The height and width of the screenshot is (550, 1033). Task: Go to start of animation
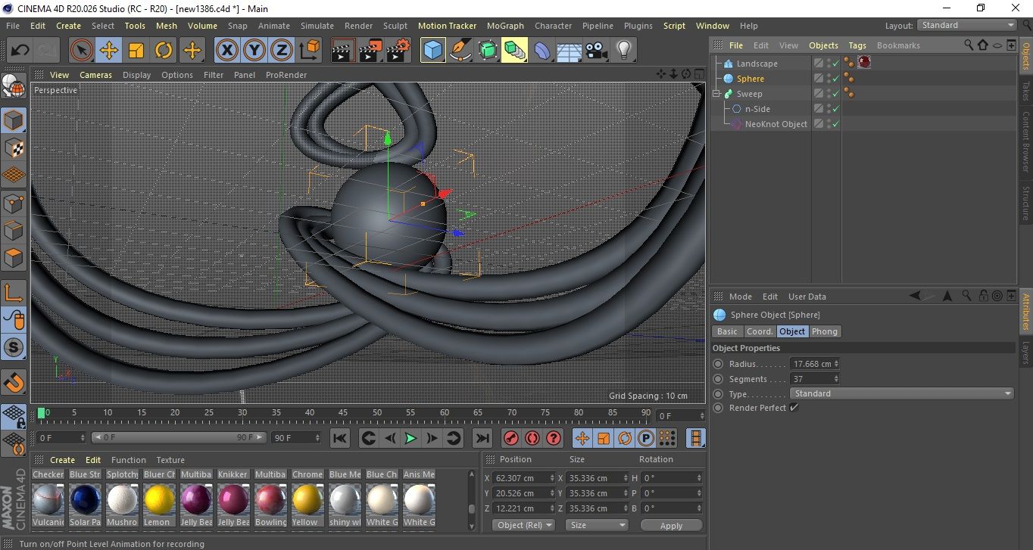(x=340, y=438)
